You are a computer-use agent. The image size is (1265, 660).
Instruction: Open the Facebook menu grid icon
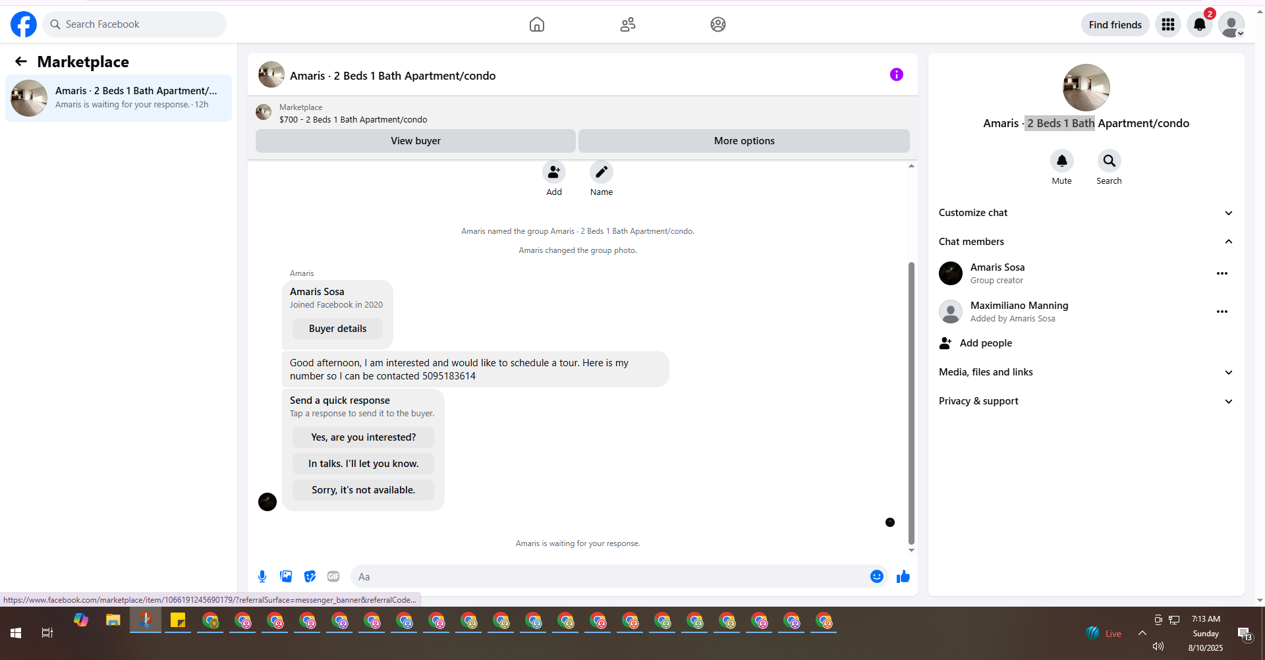[1168, 24]
